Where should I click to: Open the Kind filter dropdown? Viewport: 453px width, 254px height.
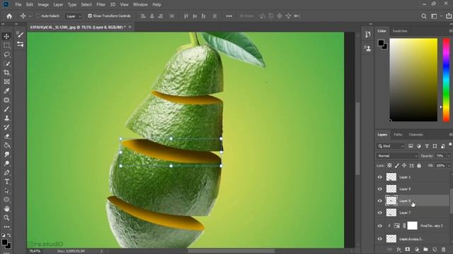click(x=391, y=146)
